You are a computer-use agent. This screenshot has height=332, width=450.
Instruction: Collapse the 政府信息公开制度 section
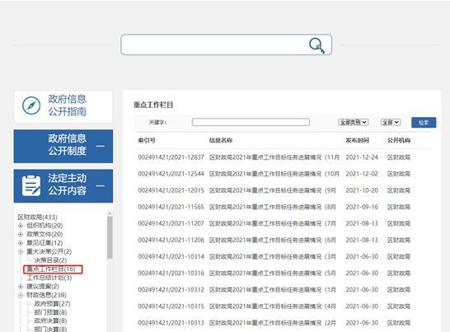[100, 147]
